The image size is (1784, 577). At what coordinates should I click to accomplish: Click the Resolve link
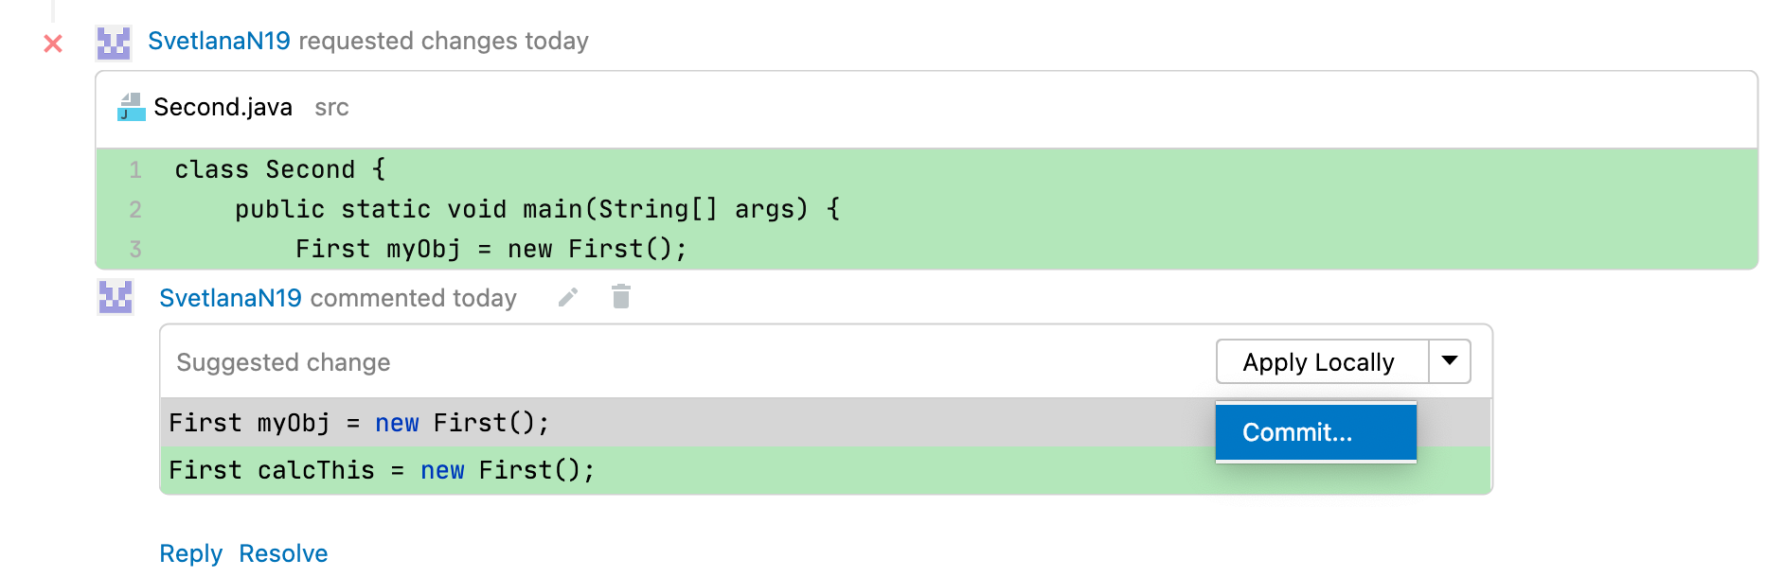[x=283, y=553]
